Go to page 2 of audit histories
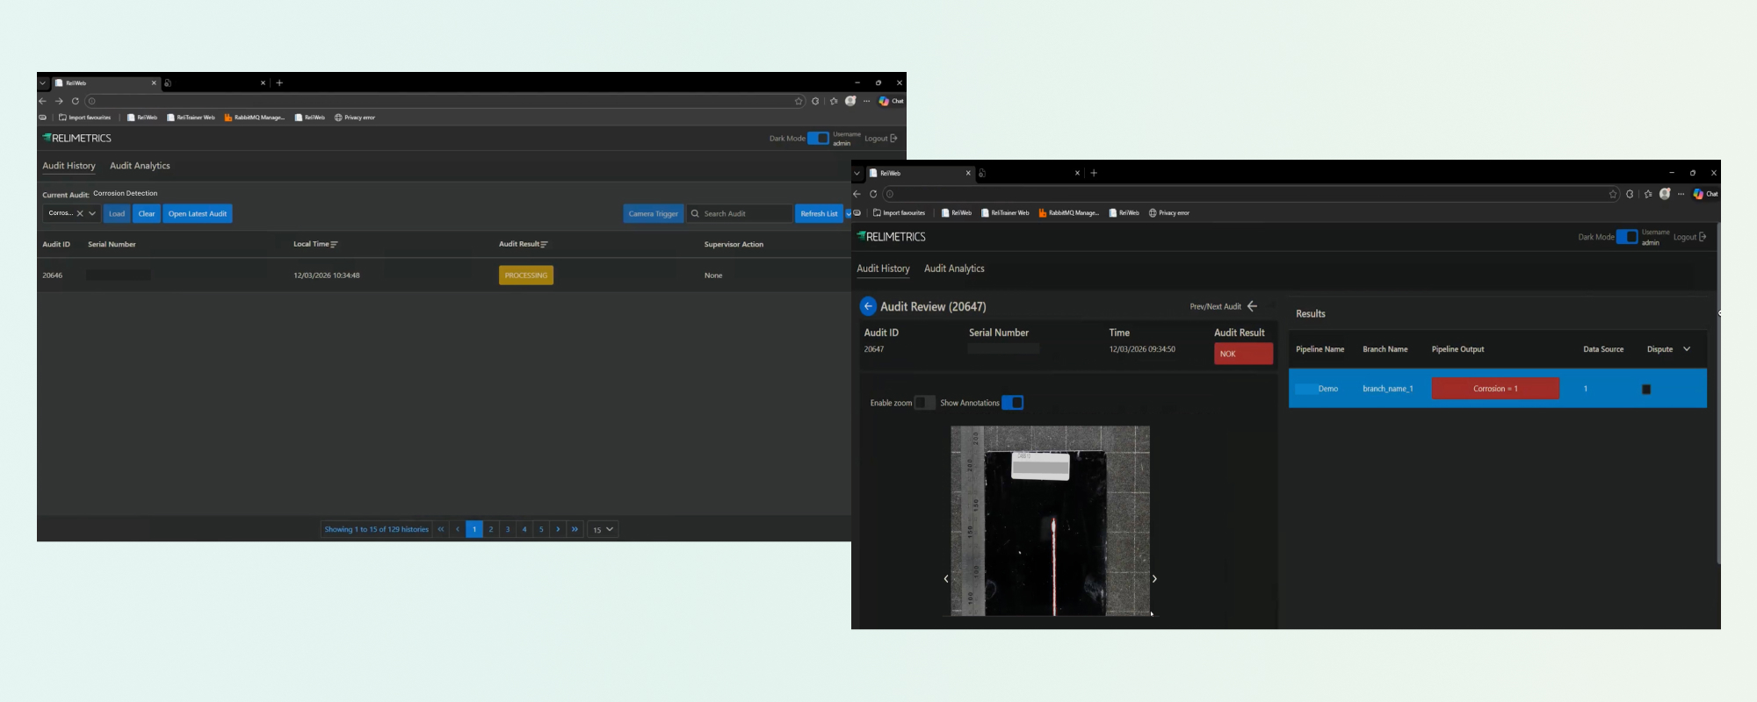This screenshot has width=1757, height=702. pyautogui.click(x=491, y=529)
